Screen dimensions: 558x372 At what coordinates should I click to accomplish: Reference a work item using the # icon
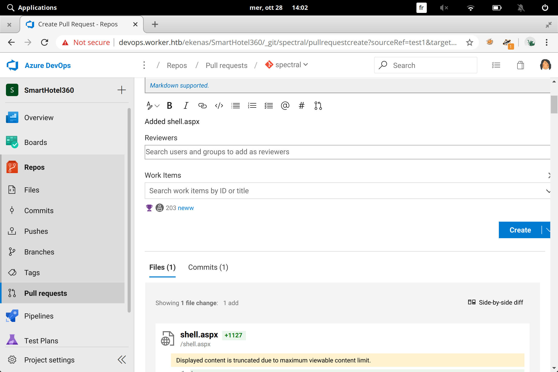coord(301,105)
